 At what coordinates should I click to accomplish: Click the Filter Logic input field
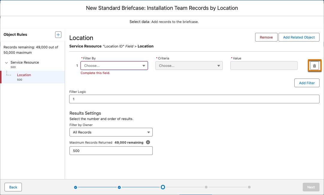click(195, 99)
